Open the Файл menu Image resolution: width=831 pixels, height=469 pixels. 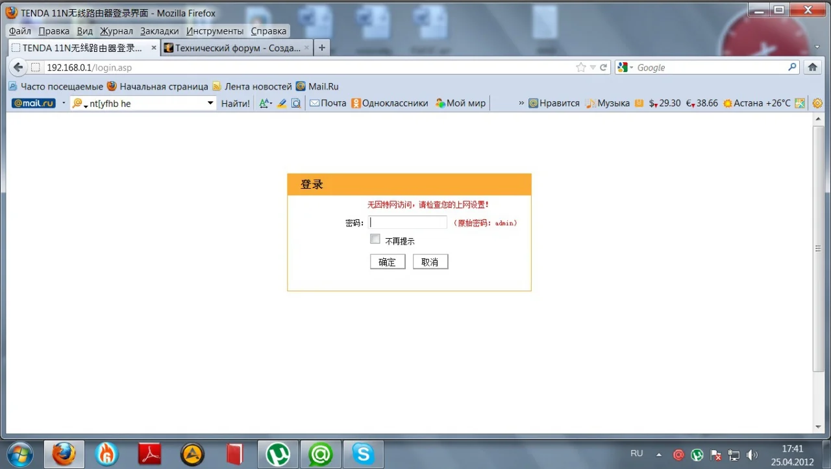20,30
